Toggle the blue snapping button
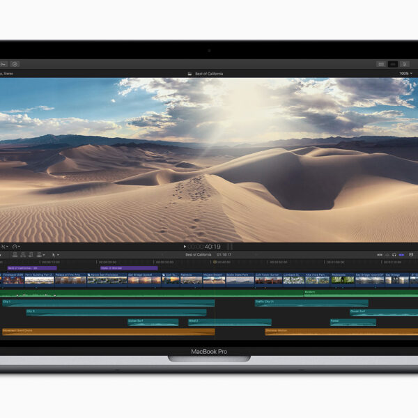 click(x=401, y=255)
